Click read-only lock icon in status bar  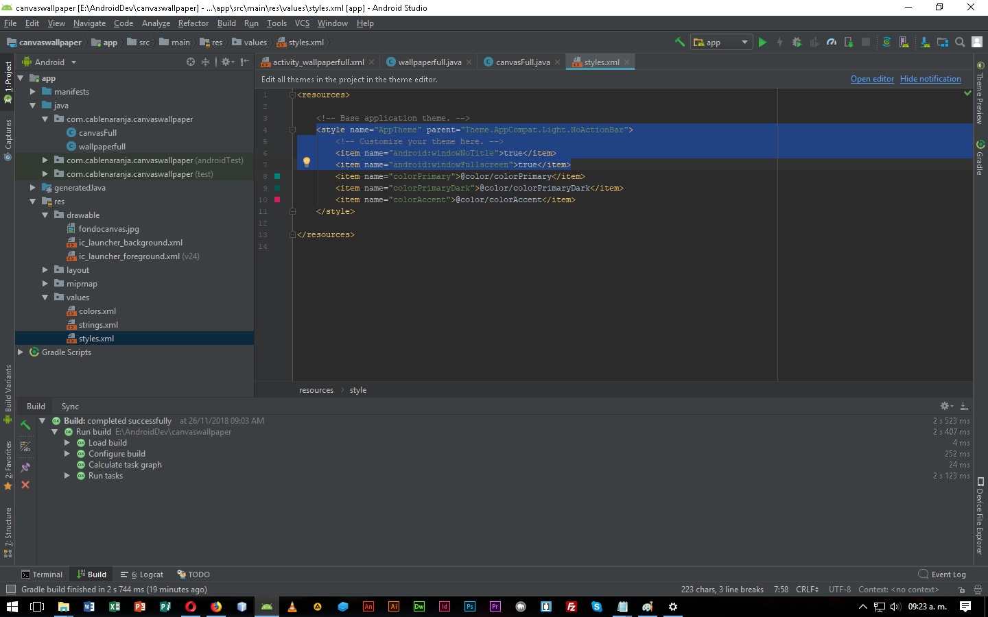point(962,590)
